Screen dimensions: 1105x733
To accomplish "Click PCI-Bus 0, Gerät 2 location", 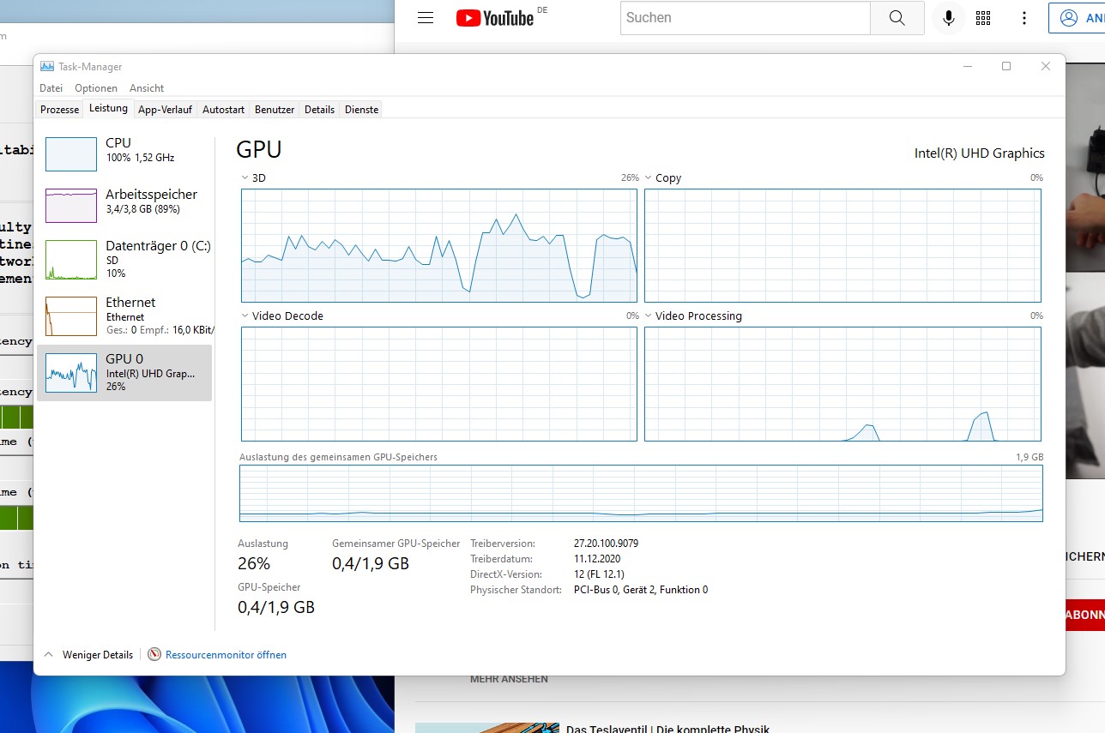I will click(641, 590).
